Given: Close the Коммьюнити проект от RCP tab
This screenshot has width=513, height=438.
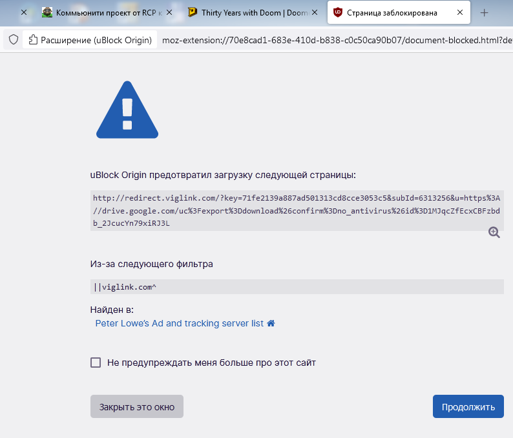Looking at the screenshot, I should pyautogui.click(x=169, y=12).
